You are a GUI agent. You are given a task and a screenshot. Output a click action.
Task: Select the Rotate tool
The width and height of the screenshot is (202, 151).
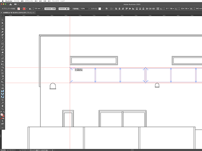2,56
